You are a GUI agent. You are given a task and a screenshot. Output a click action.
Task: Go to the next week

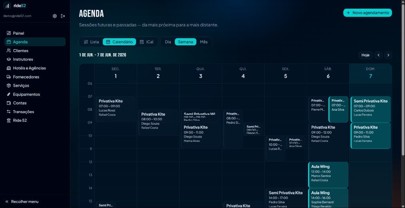(388, 55)
